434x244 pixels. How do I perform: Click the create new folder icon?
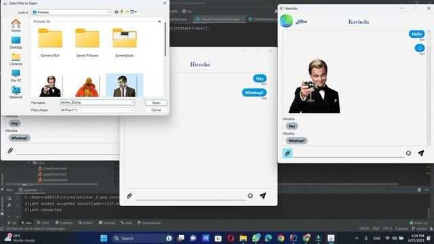127,12
